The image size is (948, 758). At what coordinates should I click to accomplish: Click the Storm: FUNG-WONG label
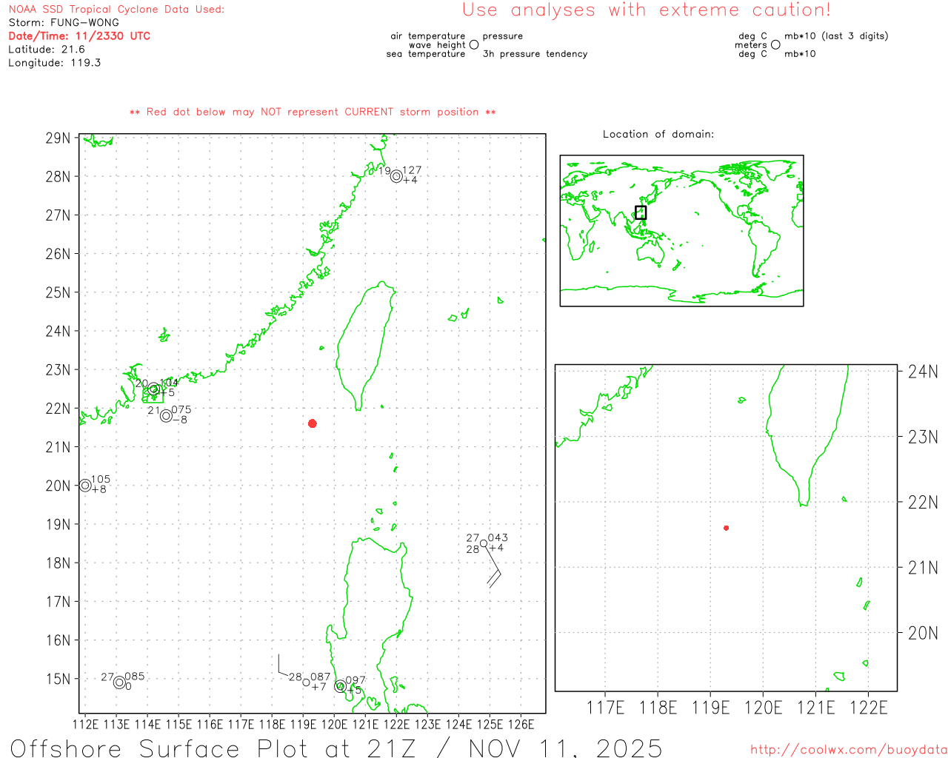tap(64, 22)
